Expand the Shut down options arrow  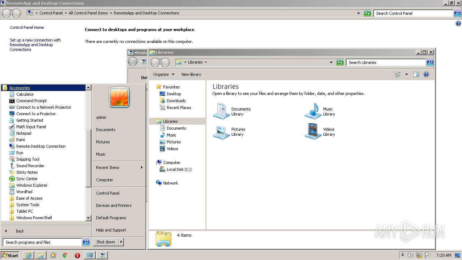121,242
